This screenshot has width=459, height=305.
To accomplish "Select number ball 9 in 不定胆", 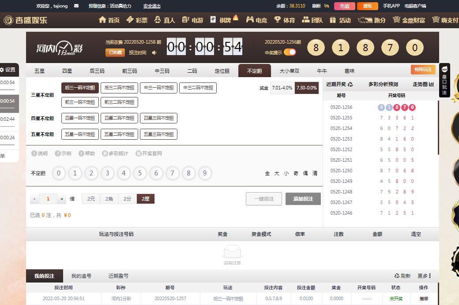I will pos(205,173).
